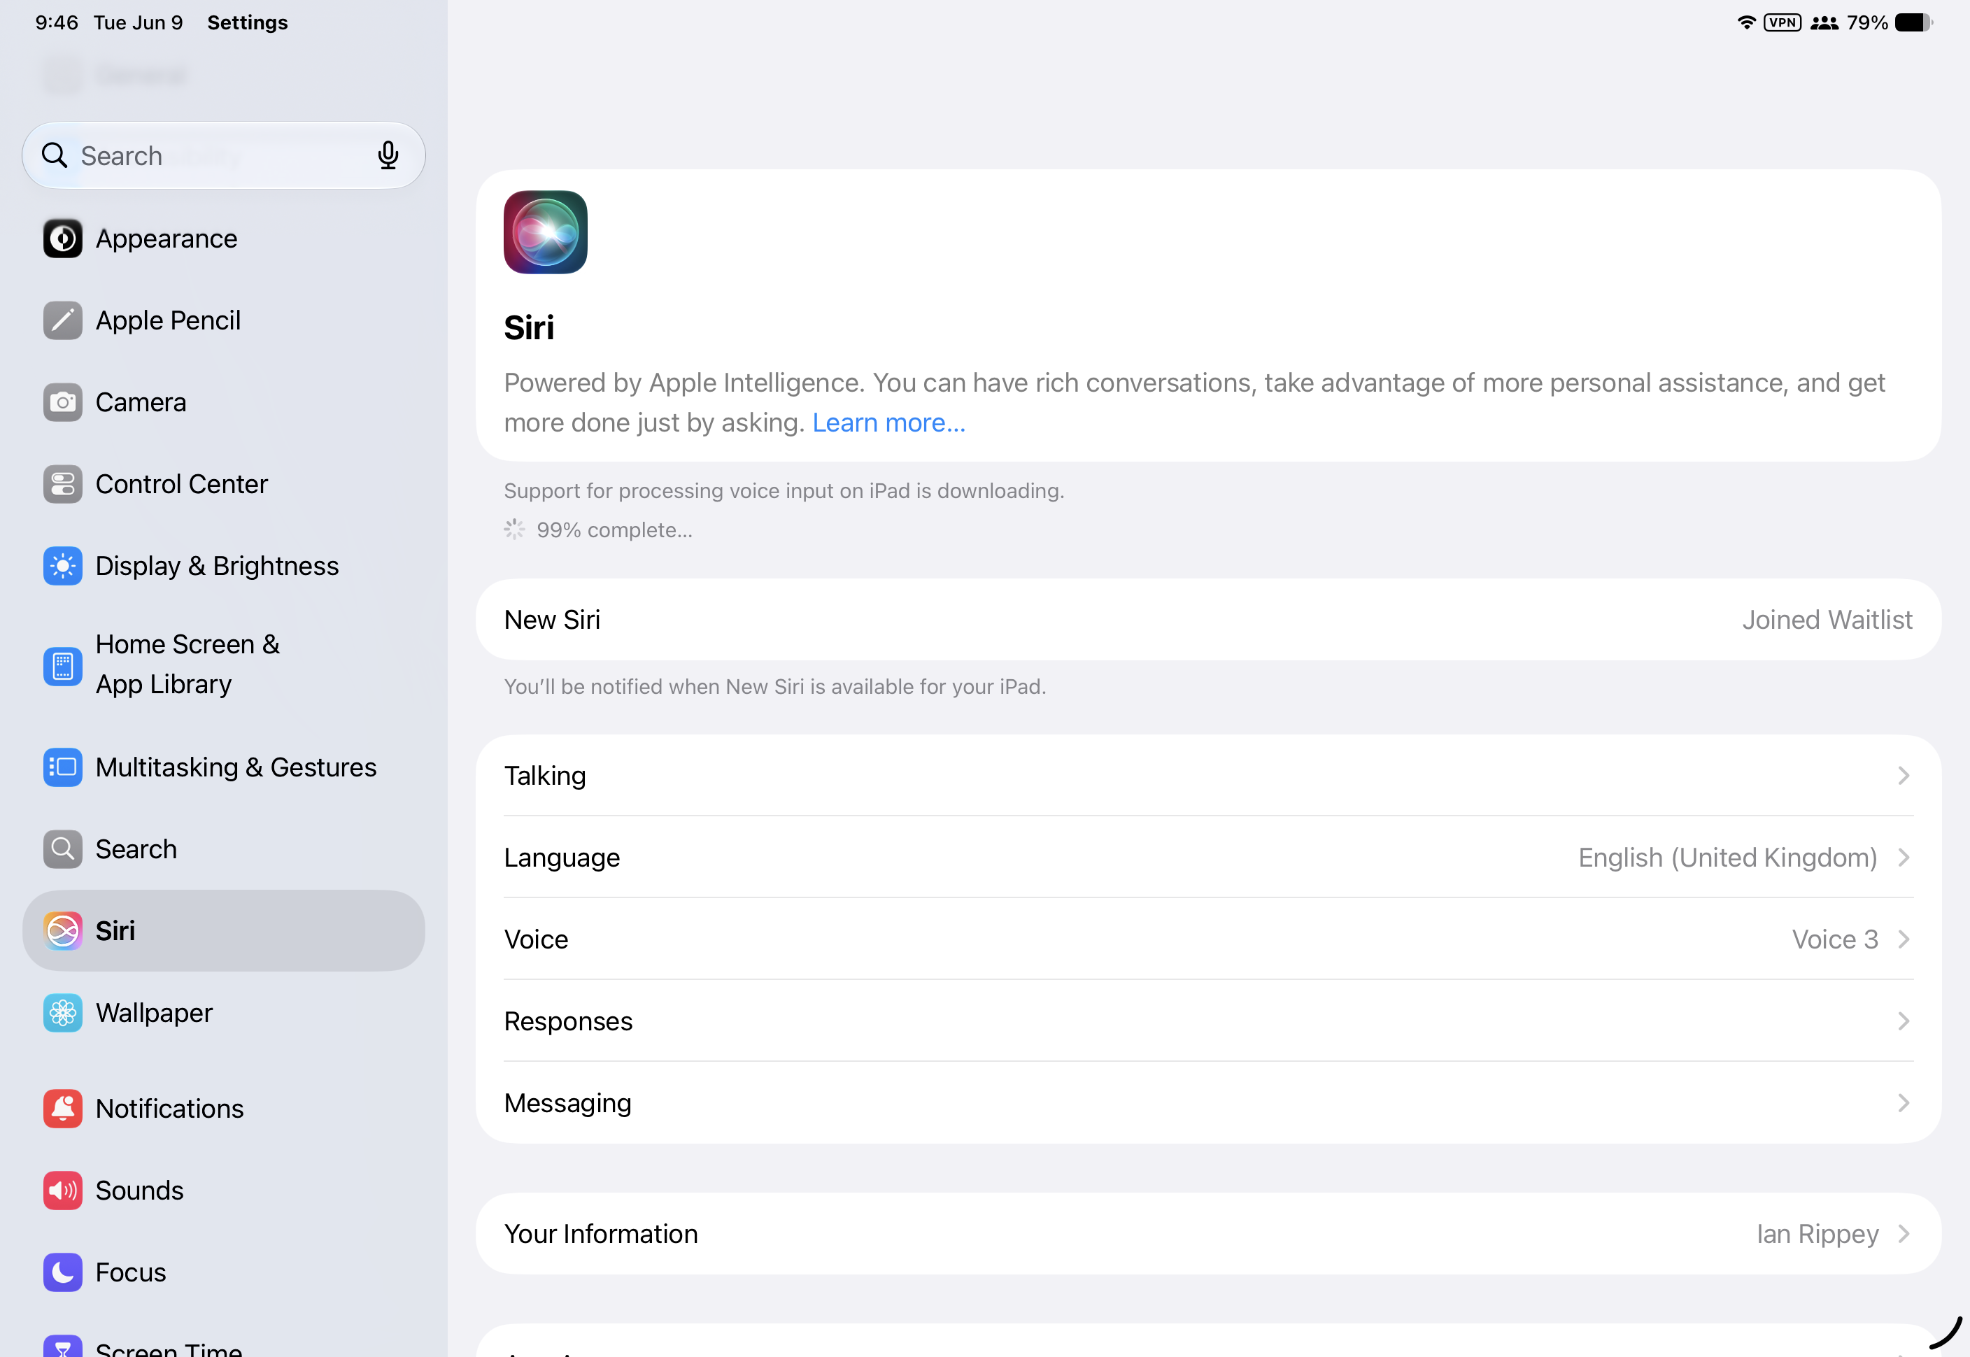Tap the Notifications bell icon
This screenshot has width=1970, height=1357.
(x=63, y=1109)
